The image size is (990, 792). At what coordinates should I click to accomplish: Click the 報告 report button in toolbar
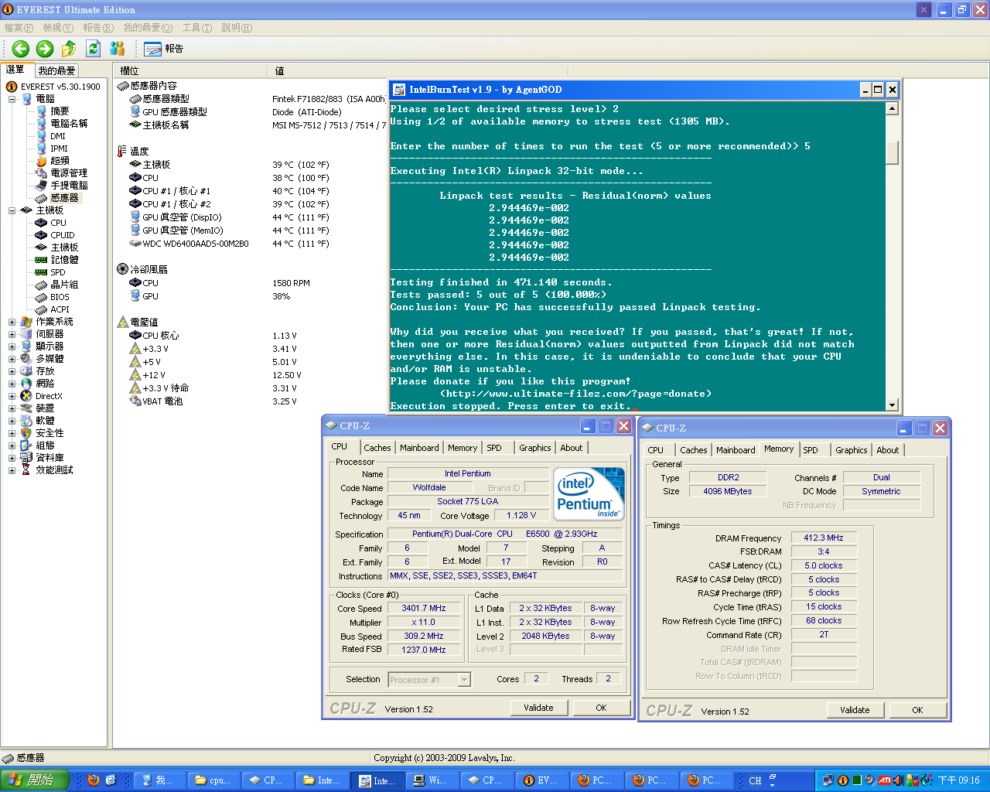click(x=163, y=49)
